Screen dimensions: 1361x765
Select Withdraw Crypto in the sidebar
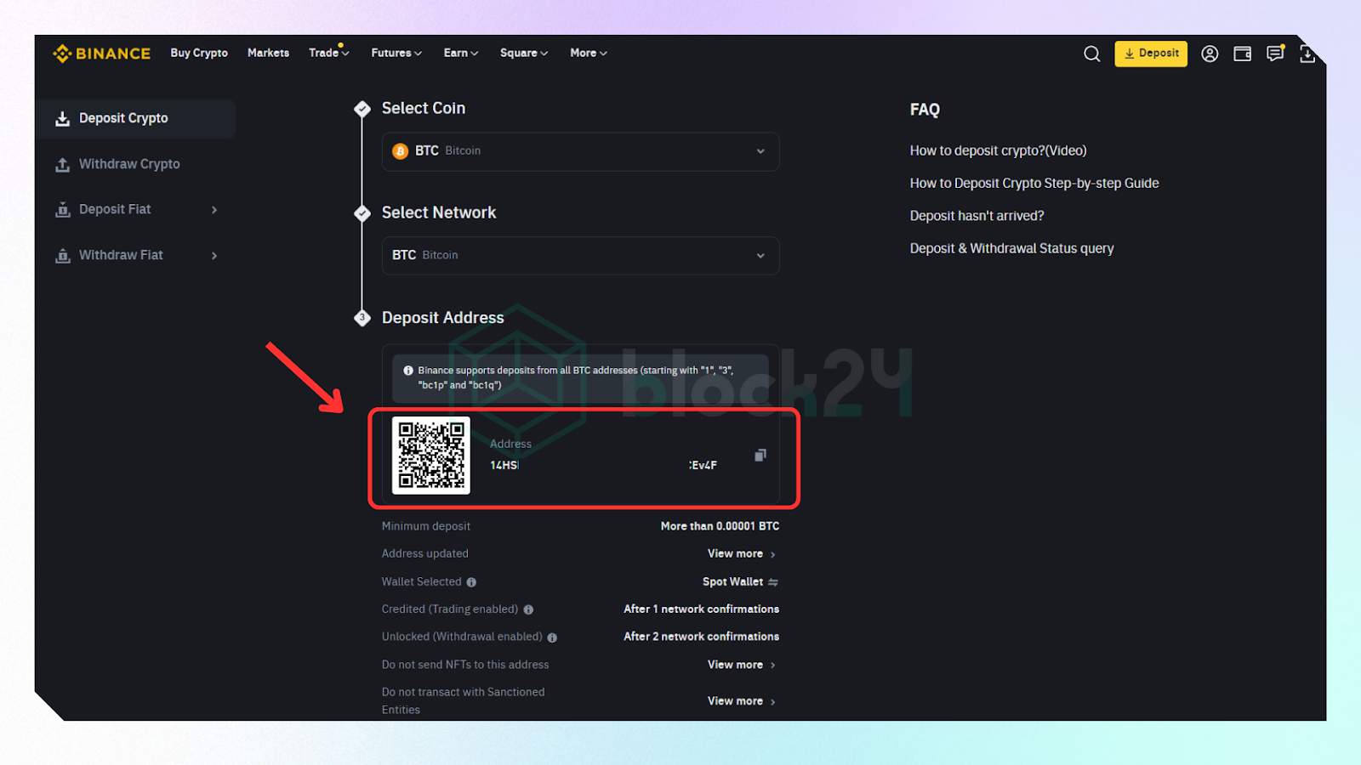pyautogui.click(x=129, y=164)
